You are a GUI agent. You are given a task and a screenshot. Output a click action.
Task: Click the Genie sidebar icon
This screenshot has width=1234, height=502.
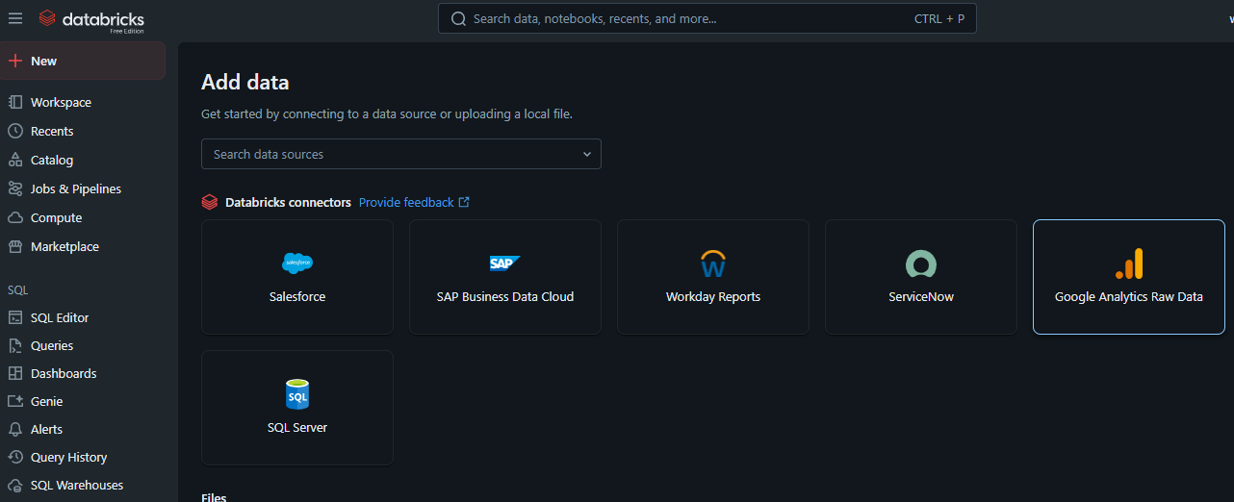click(x=15, y=401)
